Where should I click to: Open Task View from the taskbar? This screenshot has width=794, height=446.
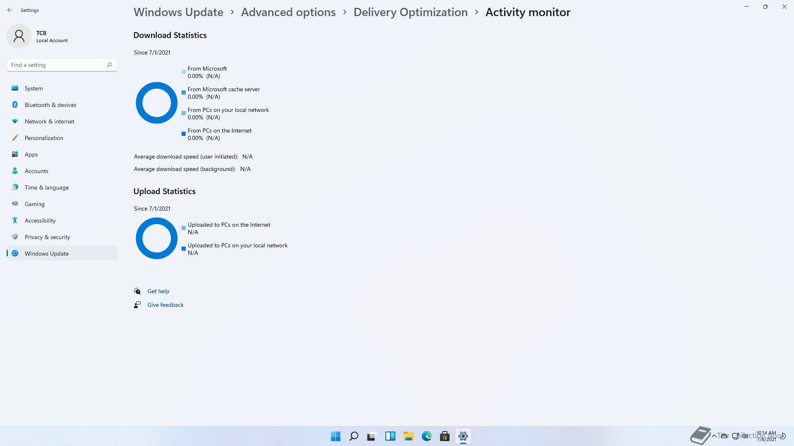[x=372, y=436]
